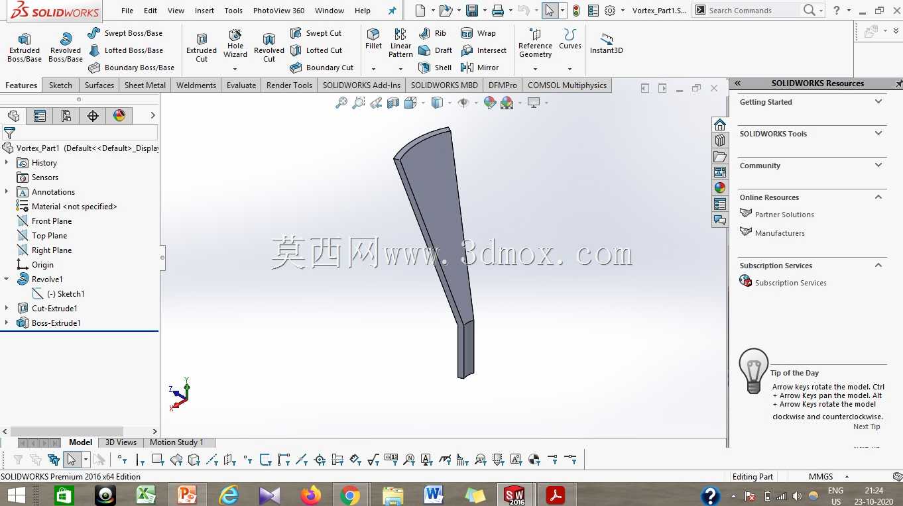
Task: Open Excel from the Windows taskbar
Action: click(x=146, y=495)
